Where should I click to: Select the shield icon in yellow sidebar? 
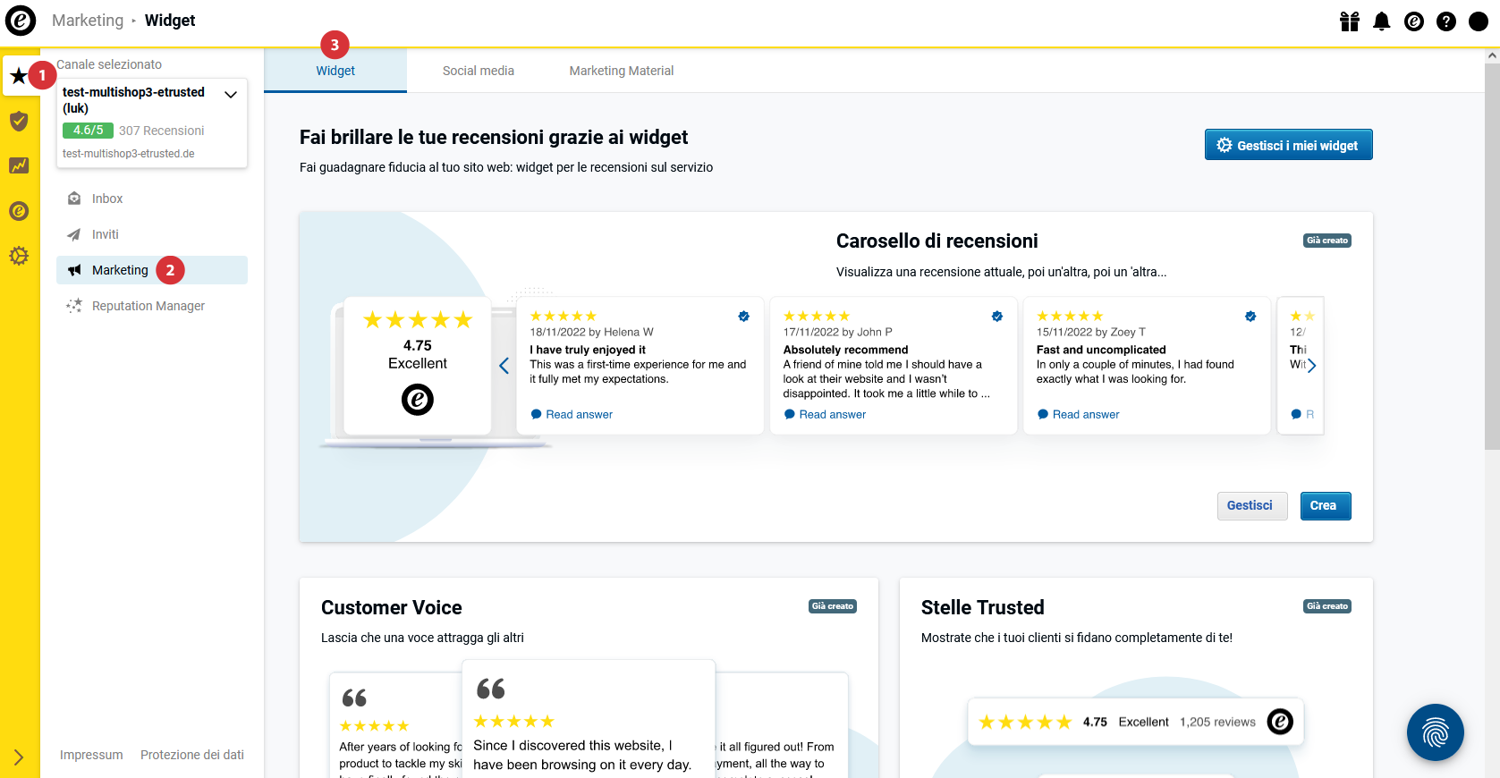[x=19, y=121]
